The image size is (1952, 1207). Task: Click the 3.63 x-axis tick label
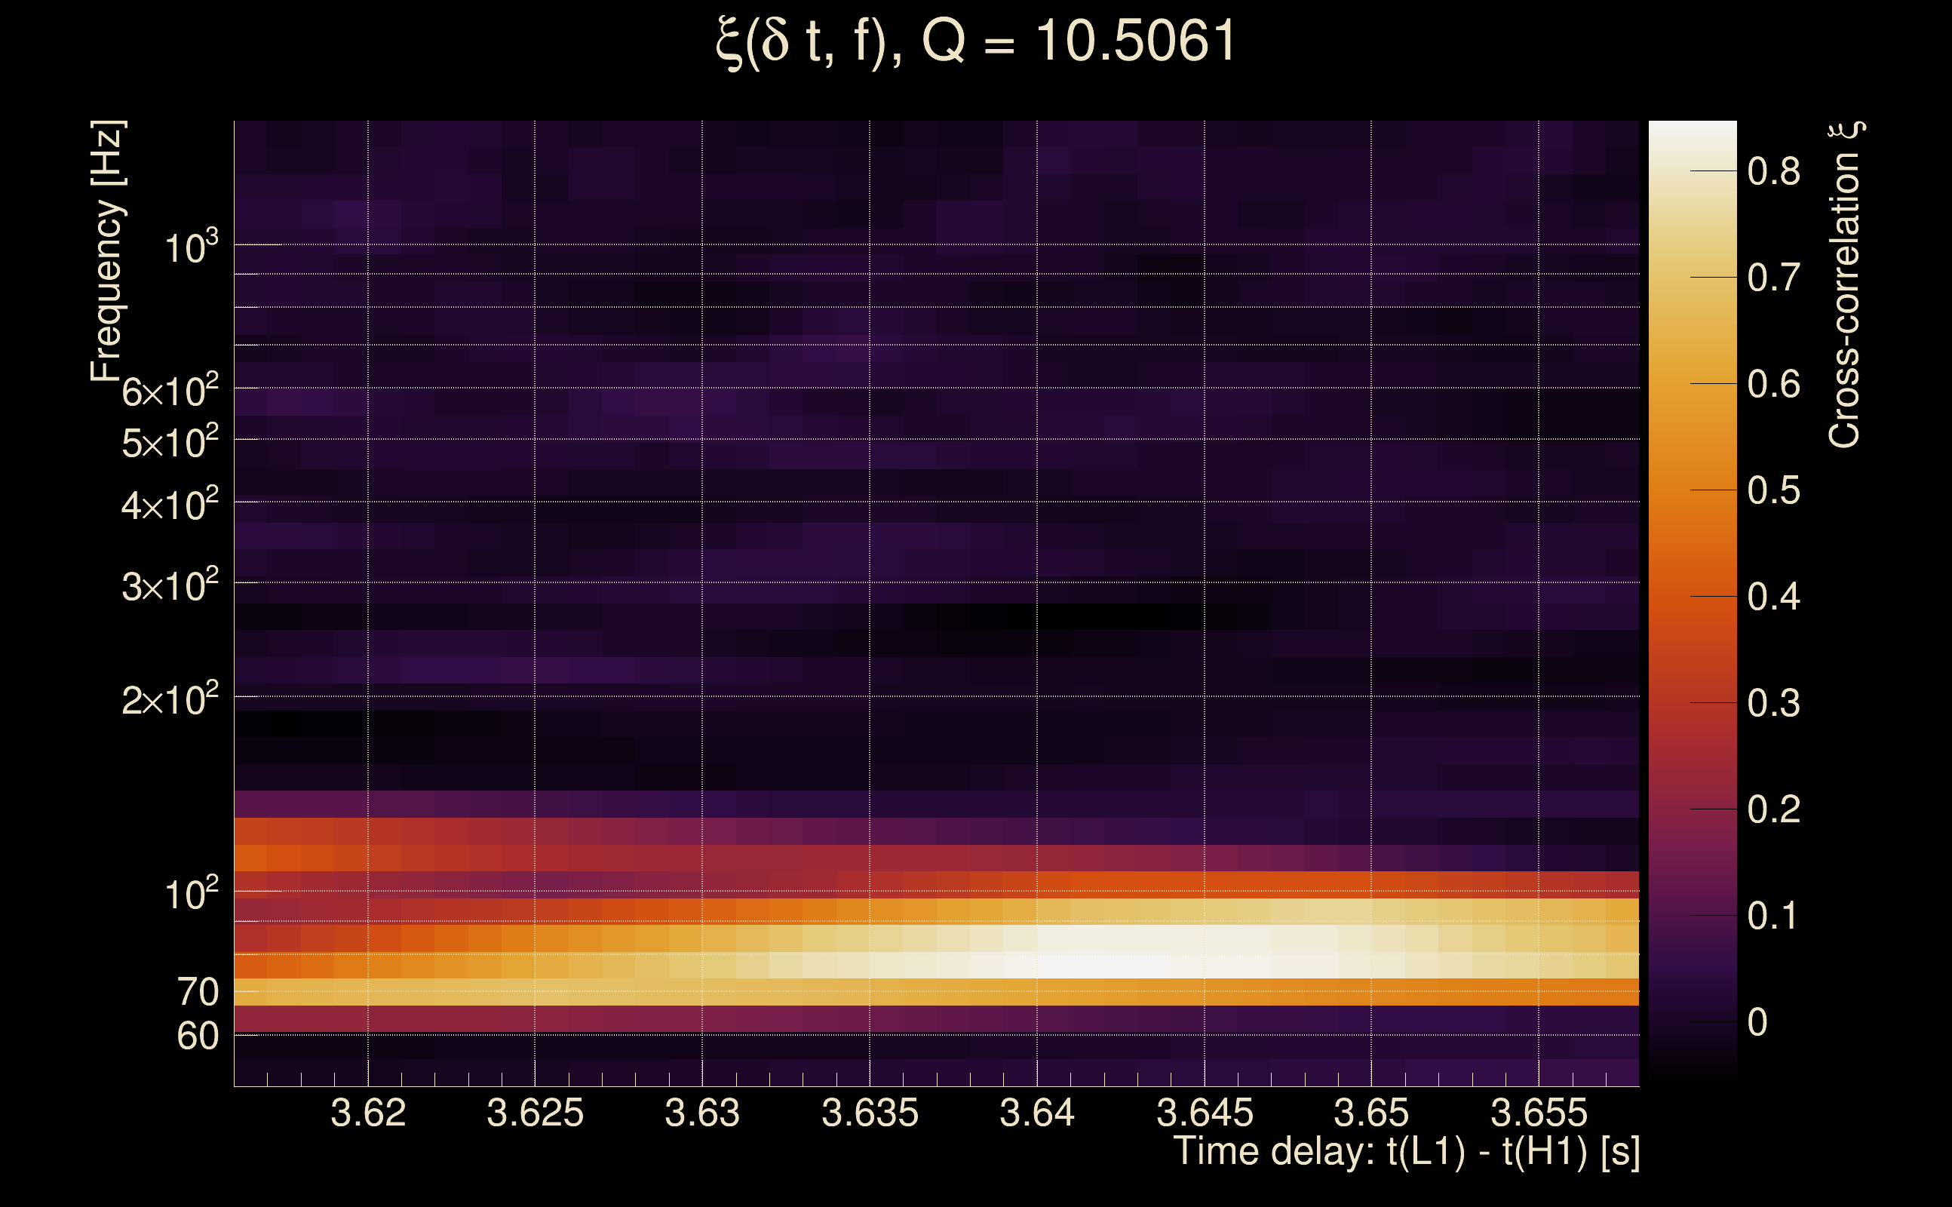(702, 1113)
